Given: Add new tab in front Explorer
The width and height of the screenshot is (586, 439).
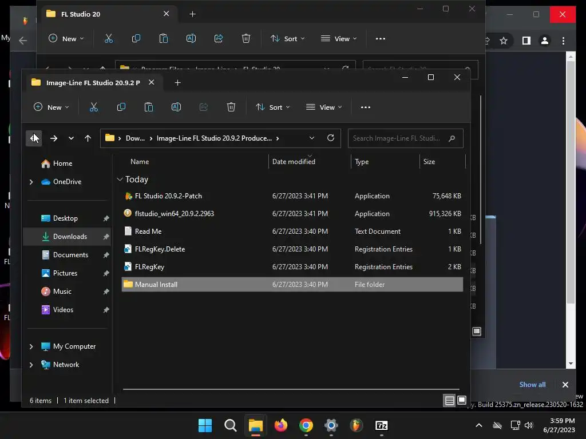Looking at the screenshot, I should tap(178, 82).
